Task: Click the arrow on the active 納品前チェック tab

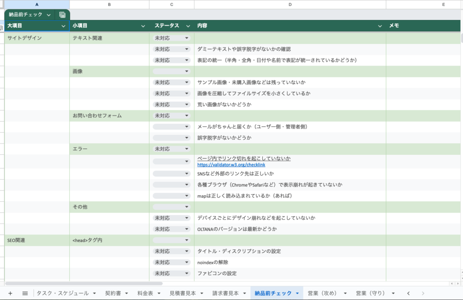Action: [297, 293]
